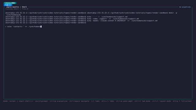Click the flex:0 pane indicator

coord(25,9)
